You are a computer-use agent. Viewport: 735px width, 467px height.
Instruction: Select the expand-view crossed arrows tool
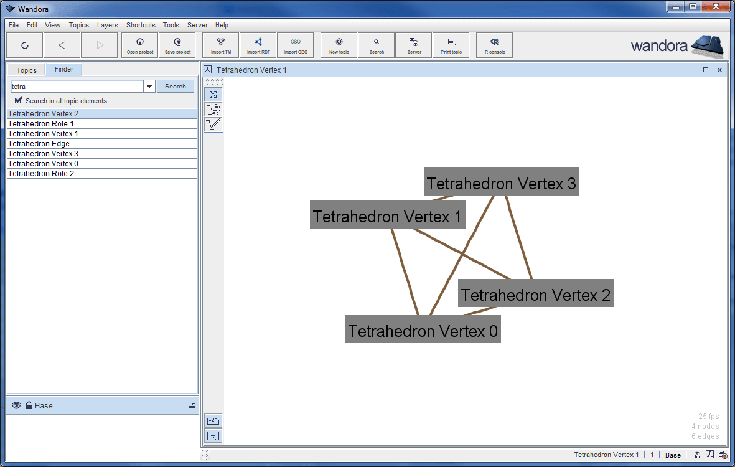tap(213, 94)
